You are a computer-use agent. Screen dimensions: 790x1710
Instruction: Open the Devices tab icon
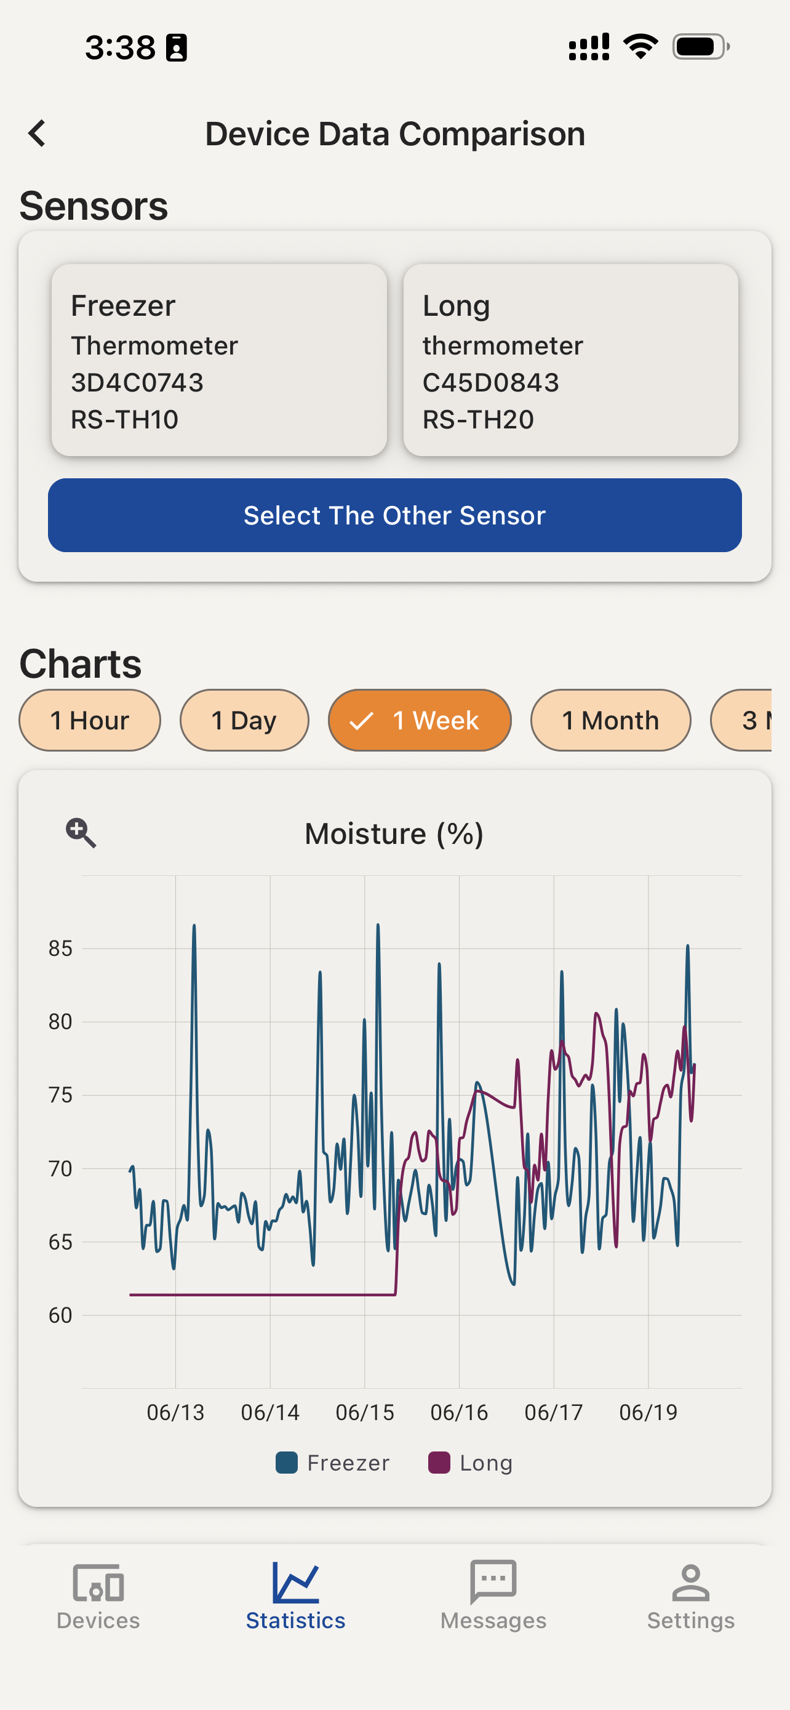coord(98,1583)
